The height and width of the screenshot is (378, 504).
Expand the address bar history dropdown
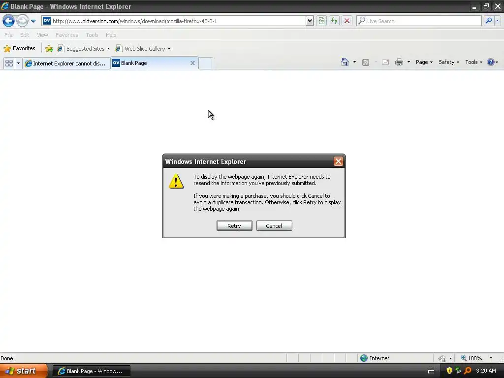[x=310, y=21]
